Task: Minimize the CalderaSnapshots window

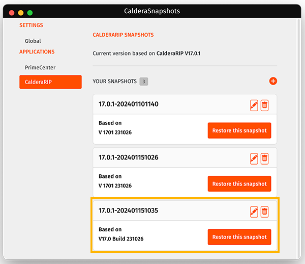Action: click(x=21, y=13)
